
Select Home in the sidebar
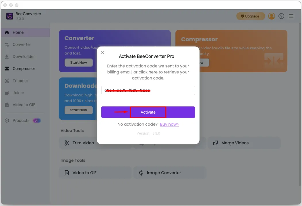tap(26, 32)
